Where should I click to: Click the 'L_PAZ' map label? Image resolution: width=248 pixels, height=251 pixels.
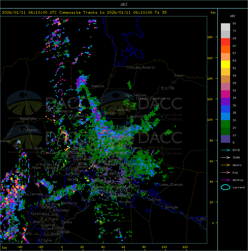[201, 219]
